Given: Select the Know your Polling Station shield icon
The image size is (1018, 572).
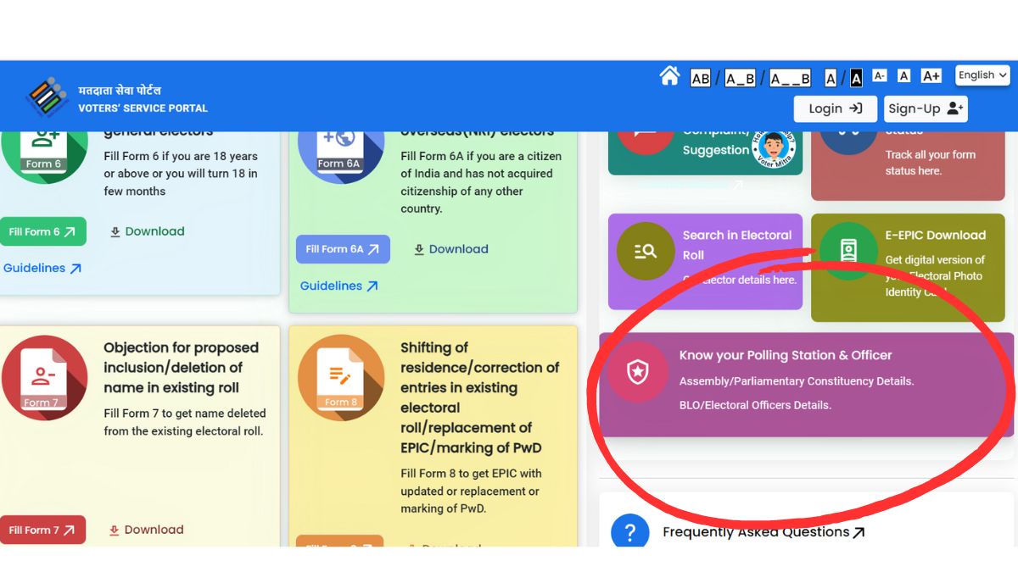Looking at the screenshot, I should coord(638,371).
